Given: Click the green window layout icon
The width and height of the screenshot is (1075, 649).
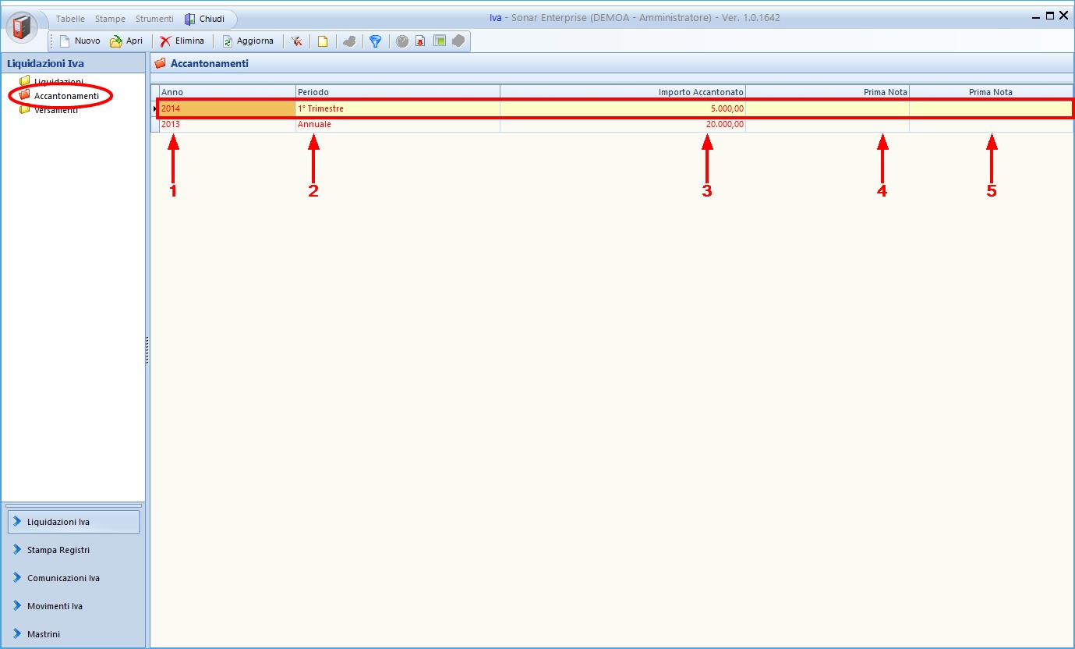Looking at the screenshot, I should click(440, 41).
